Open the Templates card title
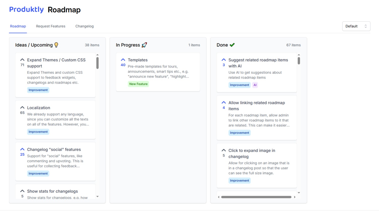This screenshot has width=379, height=213. 137,60
